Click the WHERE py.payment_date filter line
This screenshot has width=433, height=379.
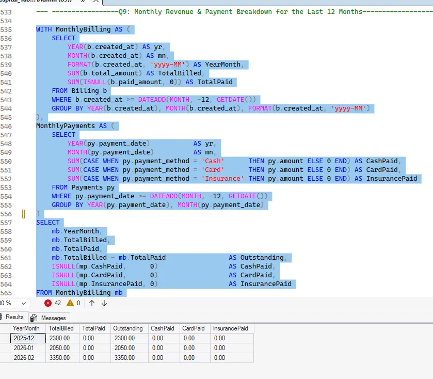click(159, 196)
